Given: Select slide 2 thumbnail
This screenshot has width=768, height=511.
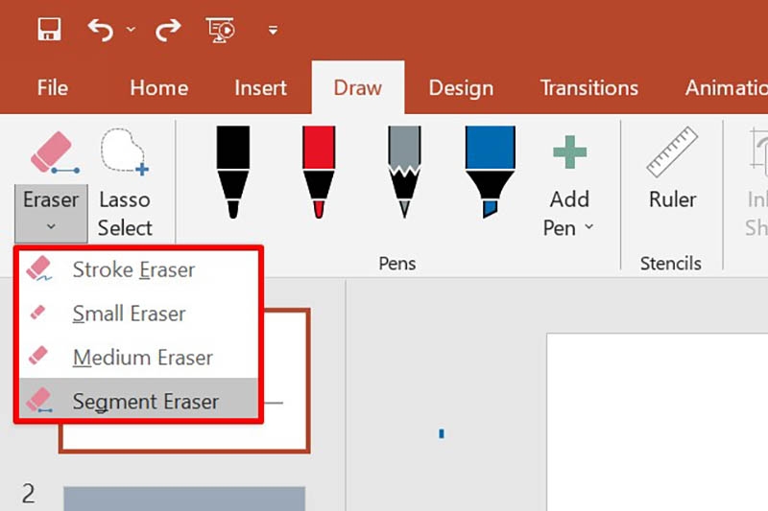Looking at the screenshot, I should tap(184, 499).
